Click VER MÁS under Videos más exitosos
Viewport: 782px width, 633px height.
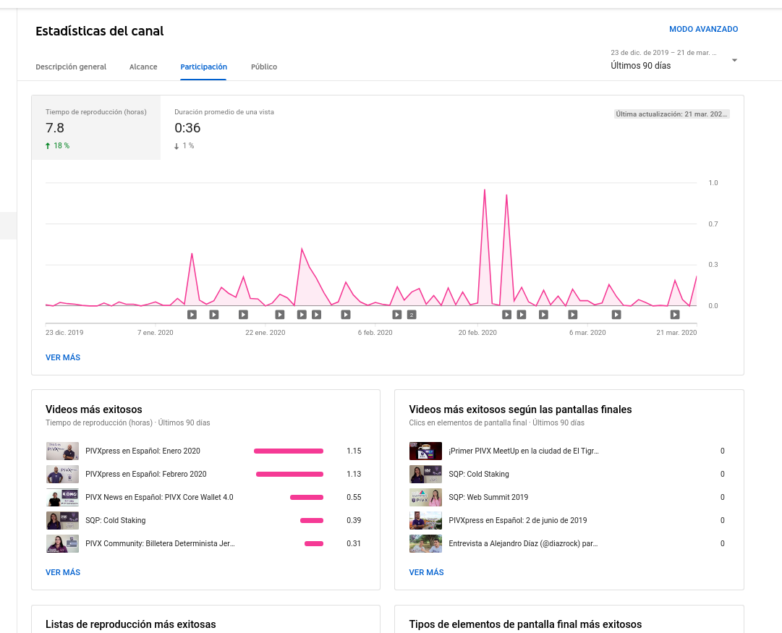pos(63,573)
